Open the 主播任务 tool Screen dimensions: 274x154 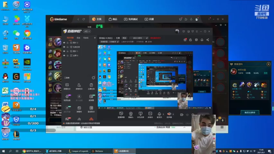[91, 86]
